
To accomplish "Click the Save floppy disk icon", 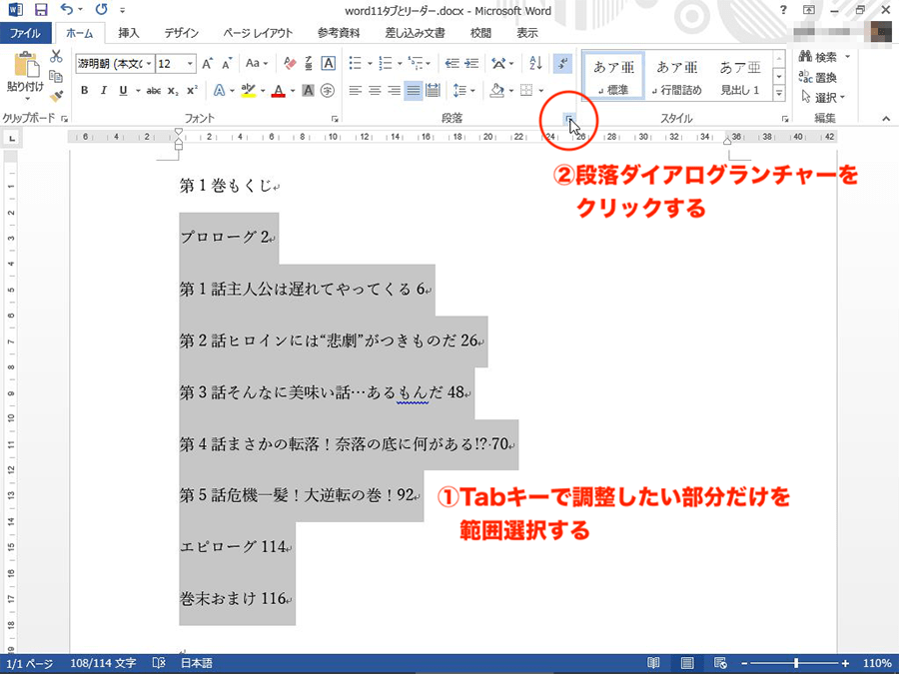I will point(41,10).
